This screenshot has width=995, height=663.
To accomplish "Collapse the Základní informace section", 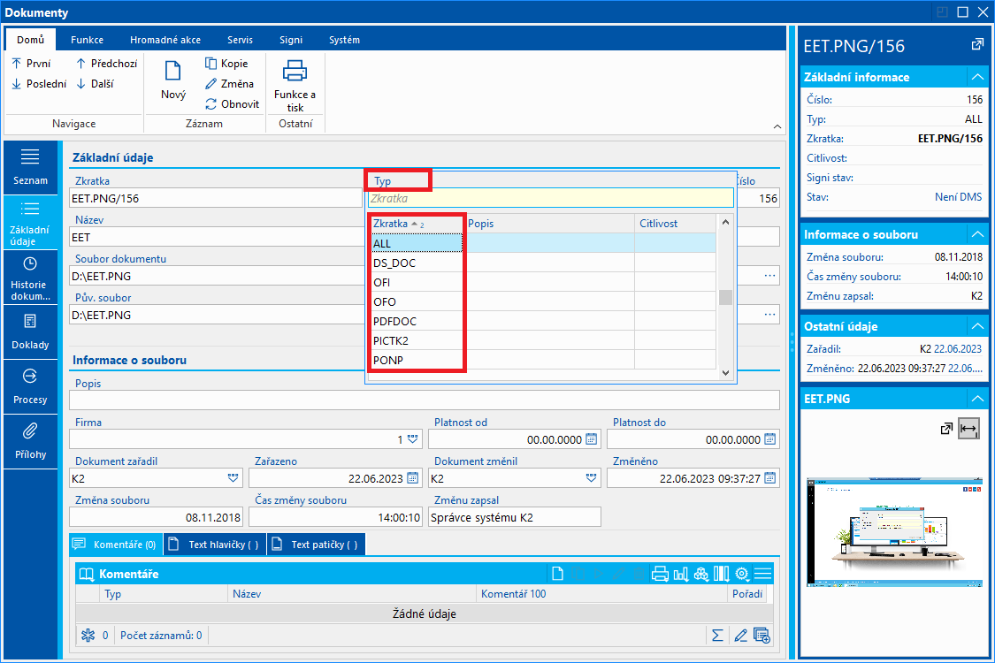I will click(977, 77).
